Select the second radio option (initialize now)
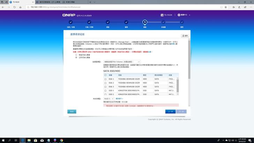This screenshot has height=143, width=254. tap(76, 57)
